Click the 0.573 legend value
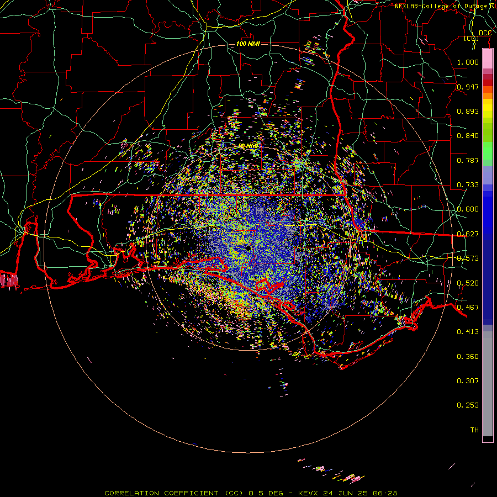The width and height of the screenshot is (497, 497). [468, 258]
